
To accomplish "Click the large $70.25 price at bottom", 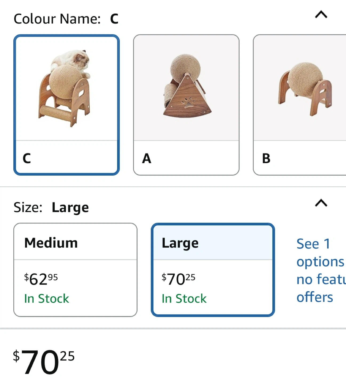I will (x=44, y=362).
